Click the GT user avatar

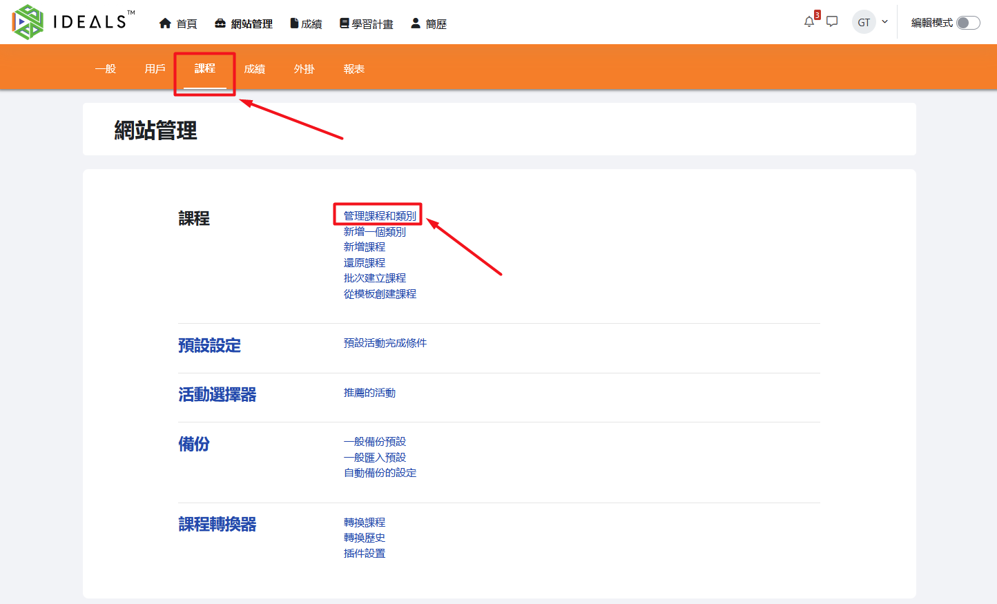pyautogui.click(x=864, y=22)
